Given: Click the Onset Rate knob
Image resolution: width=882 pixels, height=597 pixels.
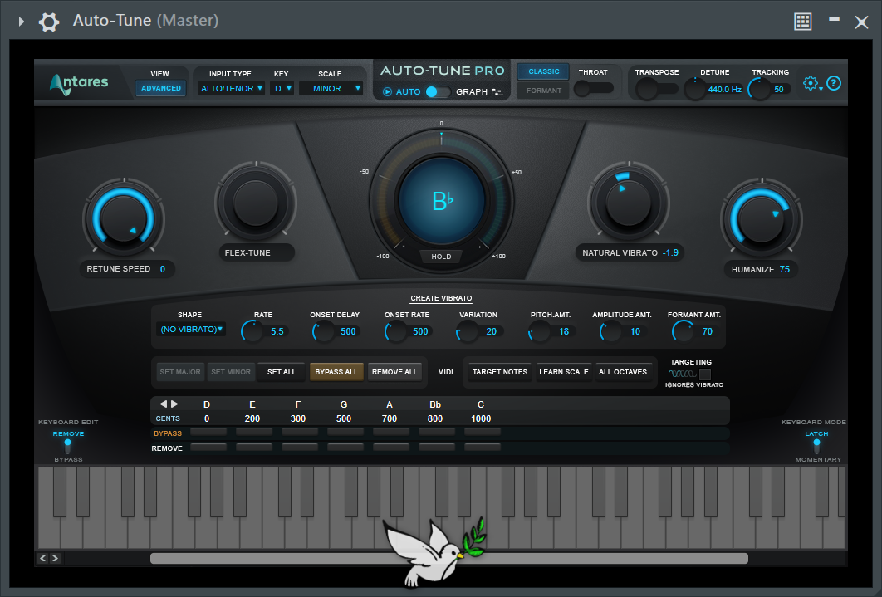Looking at the screenshot, I should (x=395, y=331).
